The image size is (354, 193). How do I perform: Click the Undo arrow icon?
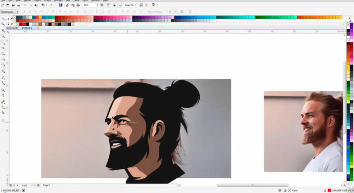pos(43,5)
